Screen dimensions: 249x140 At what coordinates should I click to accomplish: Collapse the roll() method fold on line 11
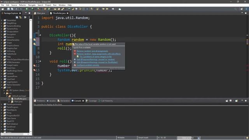40,61
